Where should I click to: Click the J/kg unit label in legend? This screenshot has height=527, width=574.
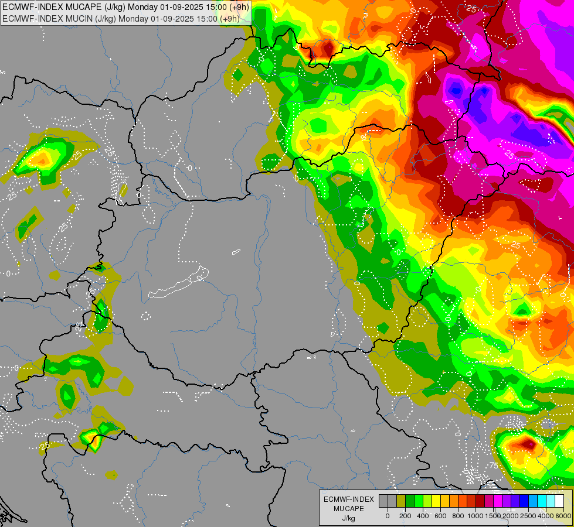click(x=348, y=519)
